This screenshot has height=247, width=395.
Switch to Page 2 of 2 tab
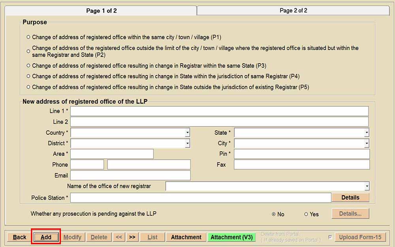click(x=293, y=11)
